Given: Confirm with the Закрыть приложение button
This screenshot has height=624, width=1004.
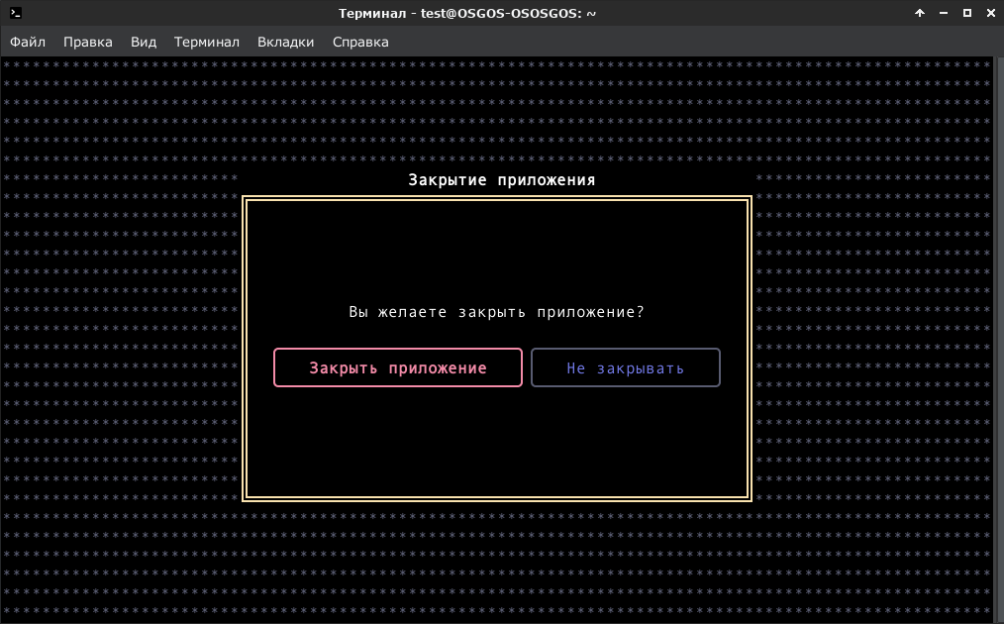Looking at the screenshot, I should click(398, 367).
